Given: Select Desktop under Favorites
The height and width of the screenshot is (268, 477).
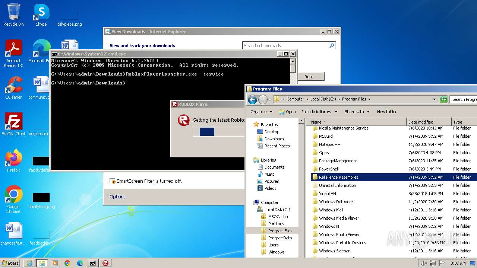Looking at the screenshot, I should [272, 132].
